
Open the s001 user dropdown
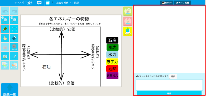167,3
